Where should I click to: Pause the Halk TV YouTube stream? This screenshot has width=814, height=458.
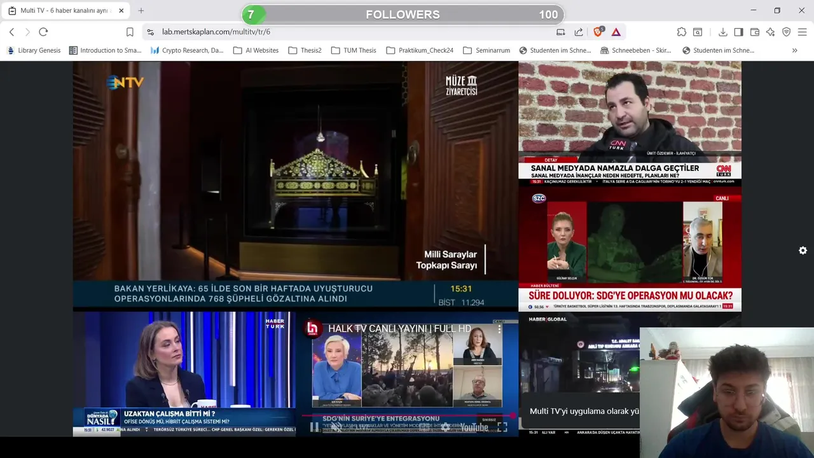click(x=314, y=427)
